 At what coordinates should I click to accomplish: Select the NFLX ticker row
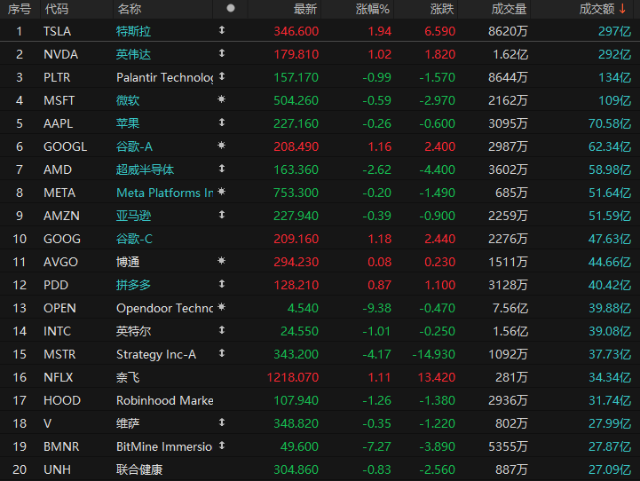320,377
